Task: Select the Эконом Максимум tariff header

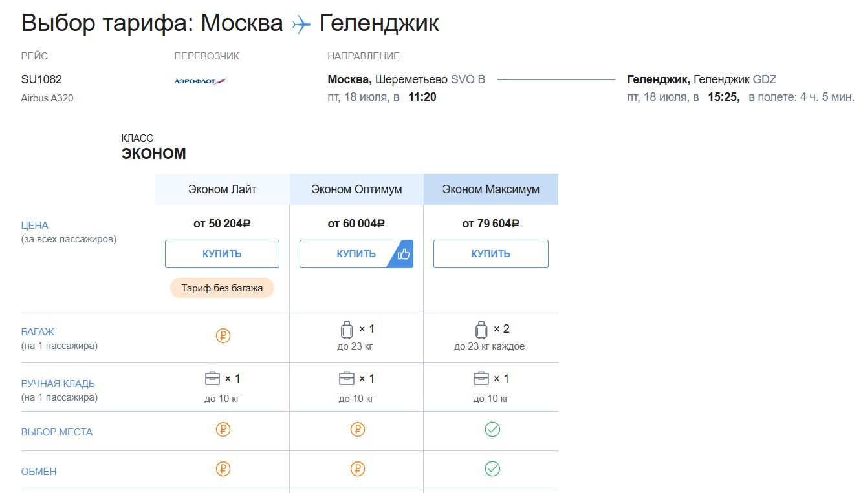Action: 491,189
